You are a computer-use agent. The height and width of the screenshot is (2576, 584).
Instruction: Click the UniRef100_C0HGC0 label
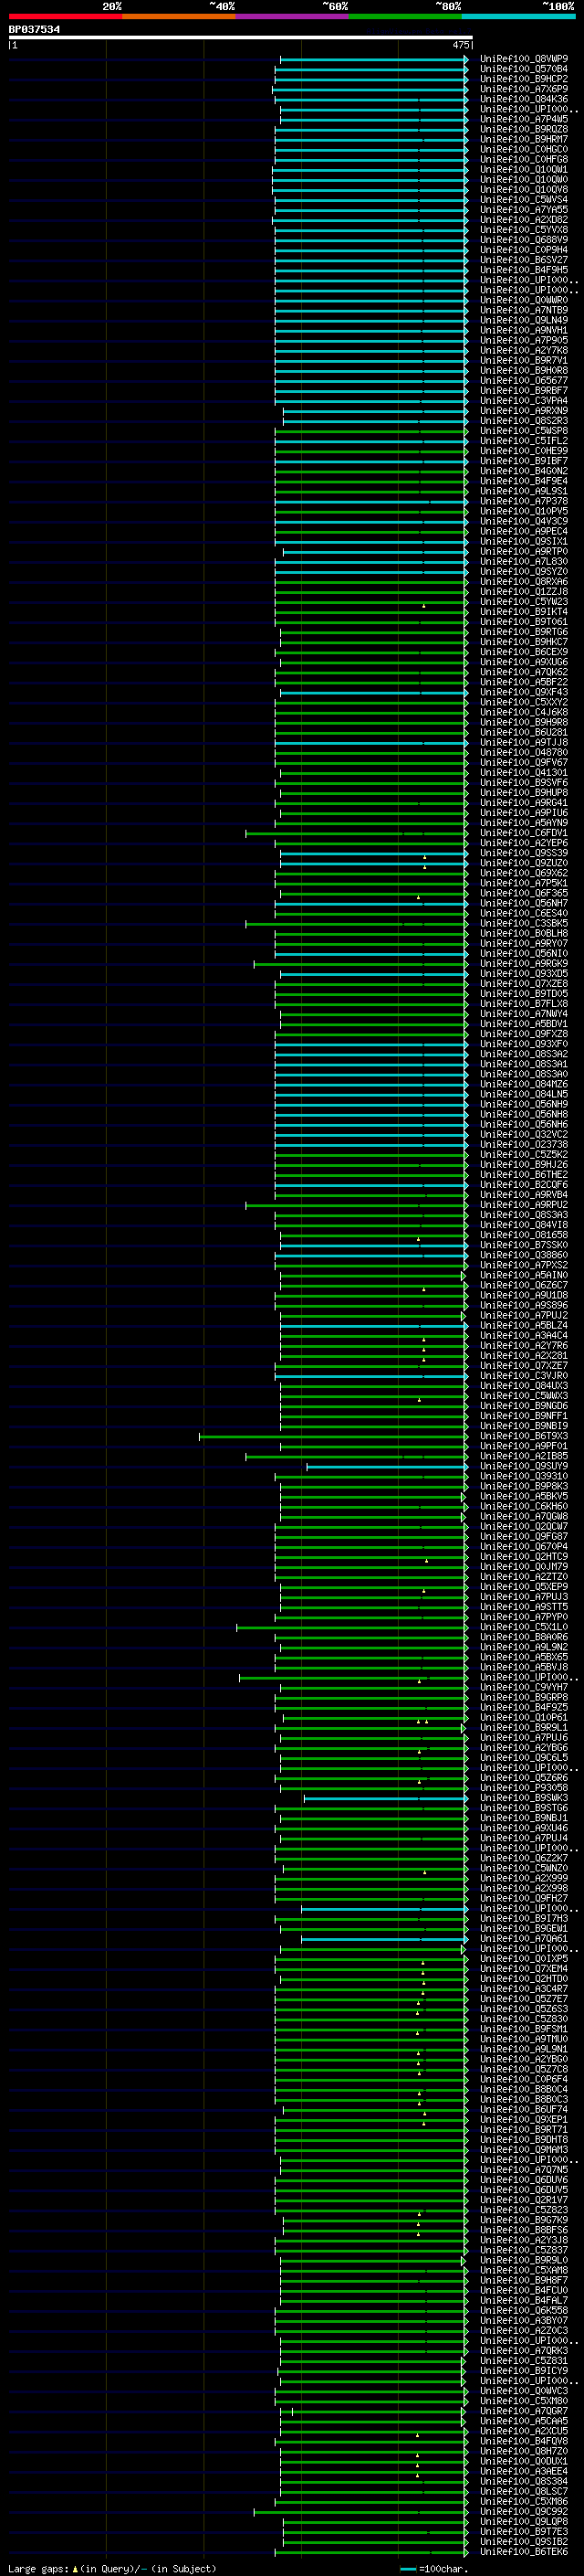click(523, 149)
